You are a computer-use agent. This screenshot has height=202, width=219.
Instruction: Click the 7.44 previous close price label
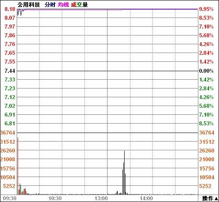pyautogui.click(x=10, y=71)
